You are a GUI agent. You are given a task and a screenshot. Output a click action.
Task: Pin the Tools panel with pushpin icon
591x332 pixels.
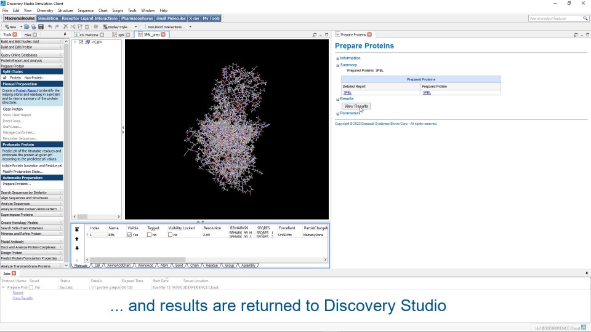click(x=65, y=34)
